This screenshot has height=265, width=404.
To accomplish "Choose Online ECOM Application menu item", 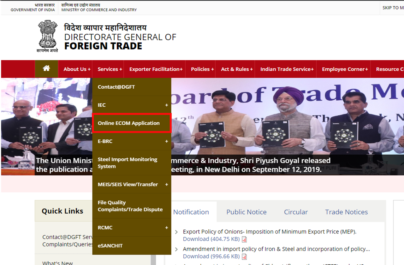I will pos(132,123).
